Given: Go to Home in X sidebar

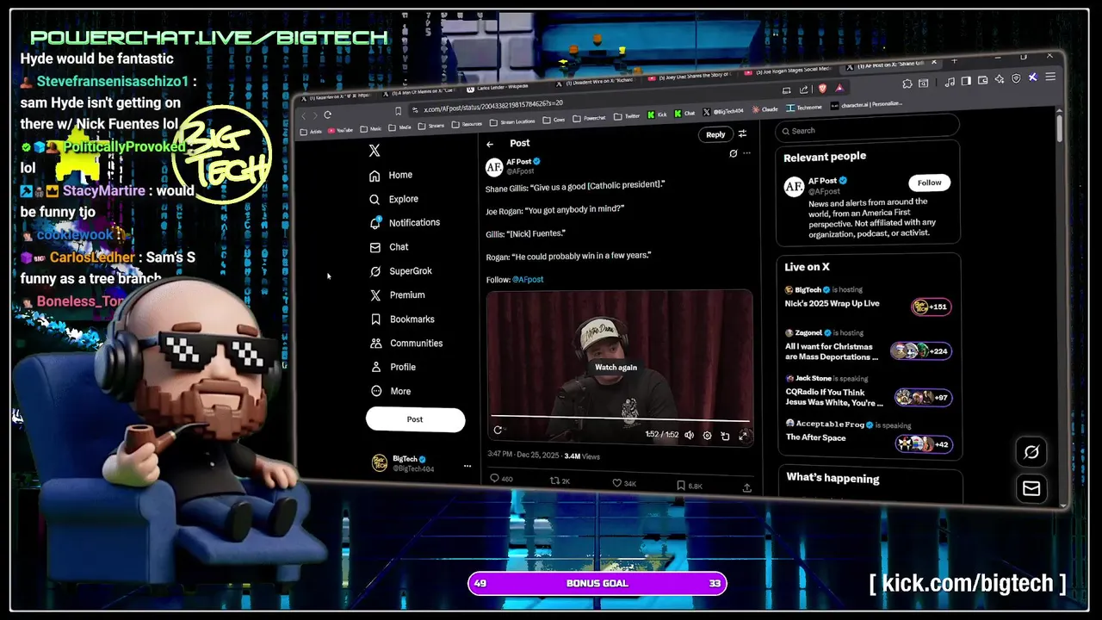Looking at the screenshot, I should [391, 175].
